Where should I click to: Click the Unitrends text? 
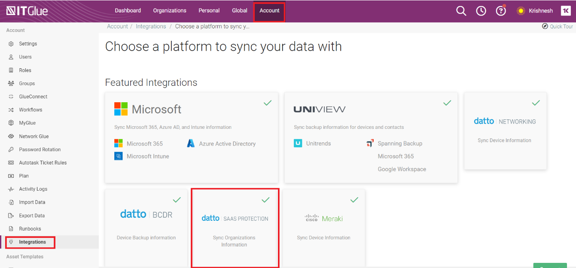coord(318,143)
